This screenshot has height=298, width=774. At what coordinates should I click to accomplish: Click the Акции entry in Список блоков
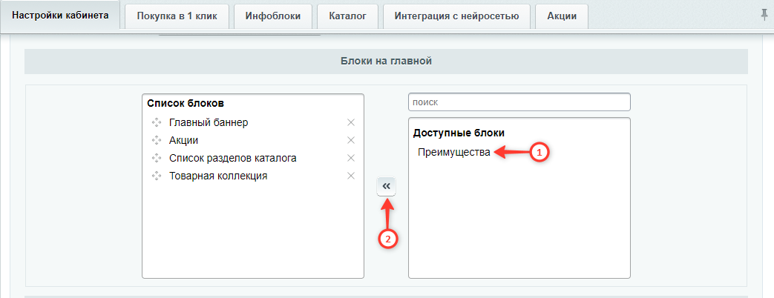pos(183,140)
